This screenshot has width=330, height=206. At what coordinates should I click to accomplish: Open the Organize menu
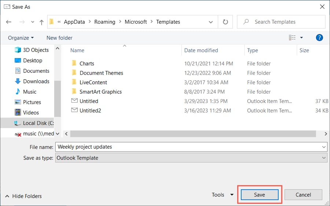[21, 38]
